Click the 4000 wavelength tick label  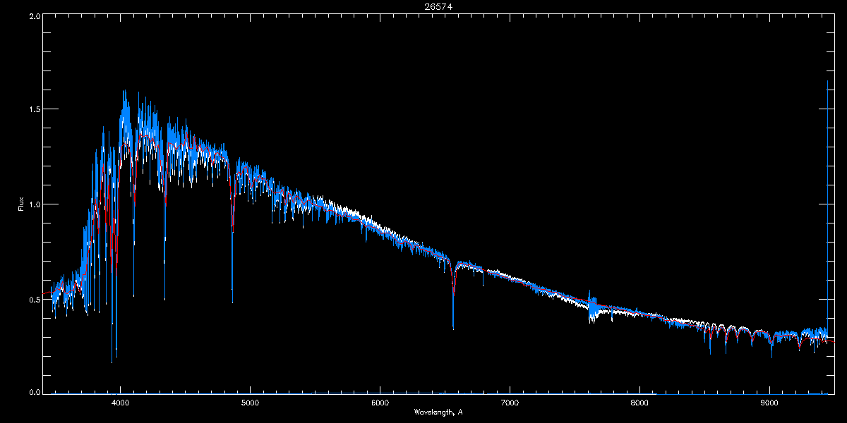click(x=121, y=403)
